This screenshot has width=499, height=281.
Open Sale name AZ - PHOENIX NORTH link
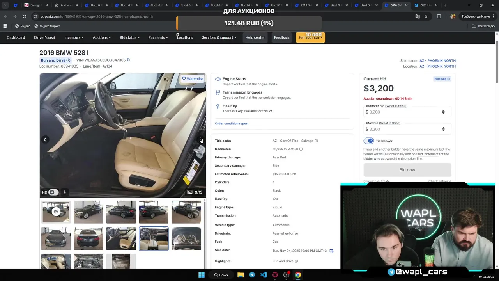tap(437, 61)
